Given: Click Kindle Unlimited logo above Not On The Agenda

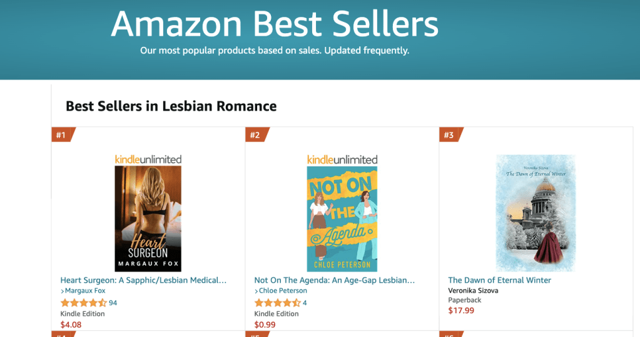Looking at the screenshot, I should tap(342, 159).
